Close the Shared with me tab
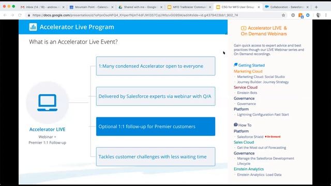Image resolution: width=331 pixels, height=186 pixels. 161,7
